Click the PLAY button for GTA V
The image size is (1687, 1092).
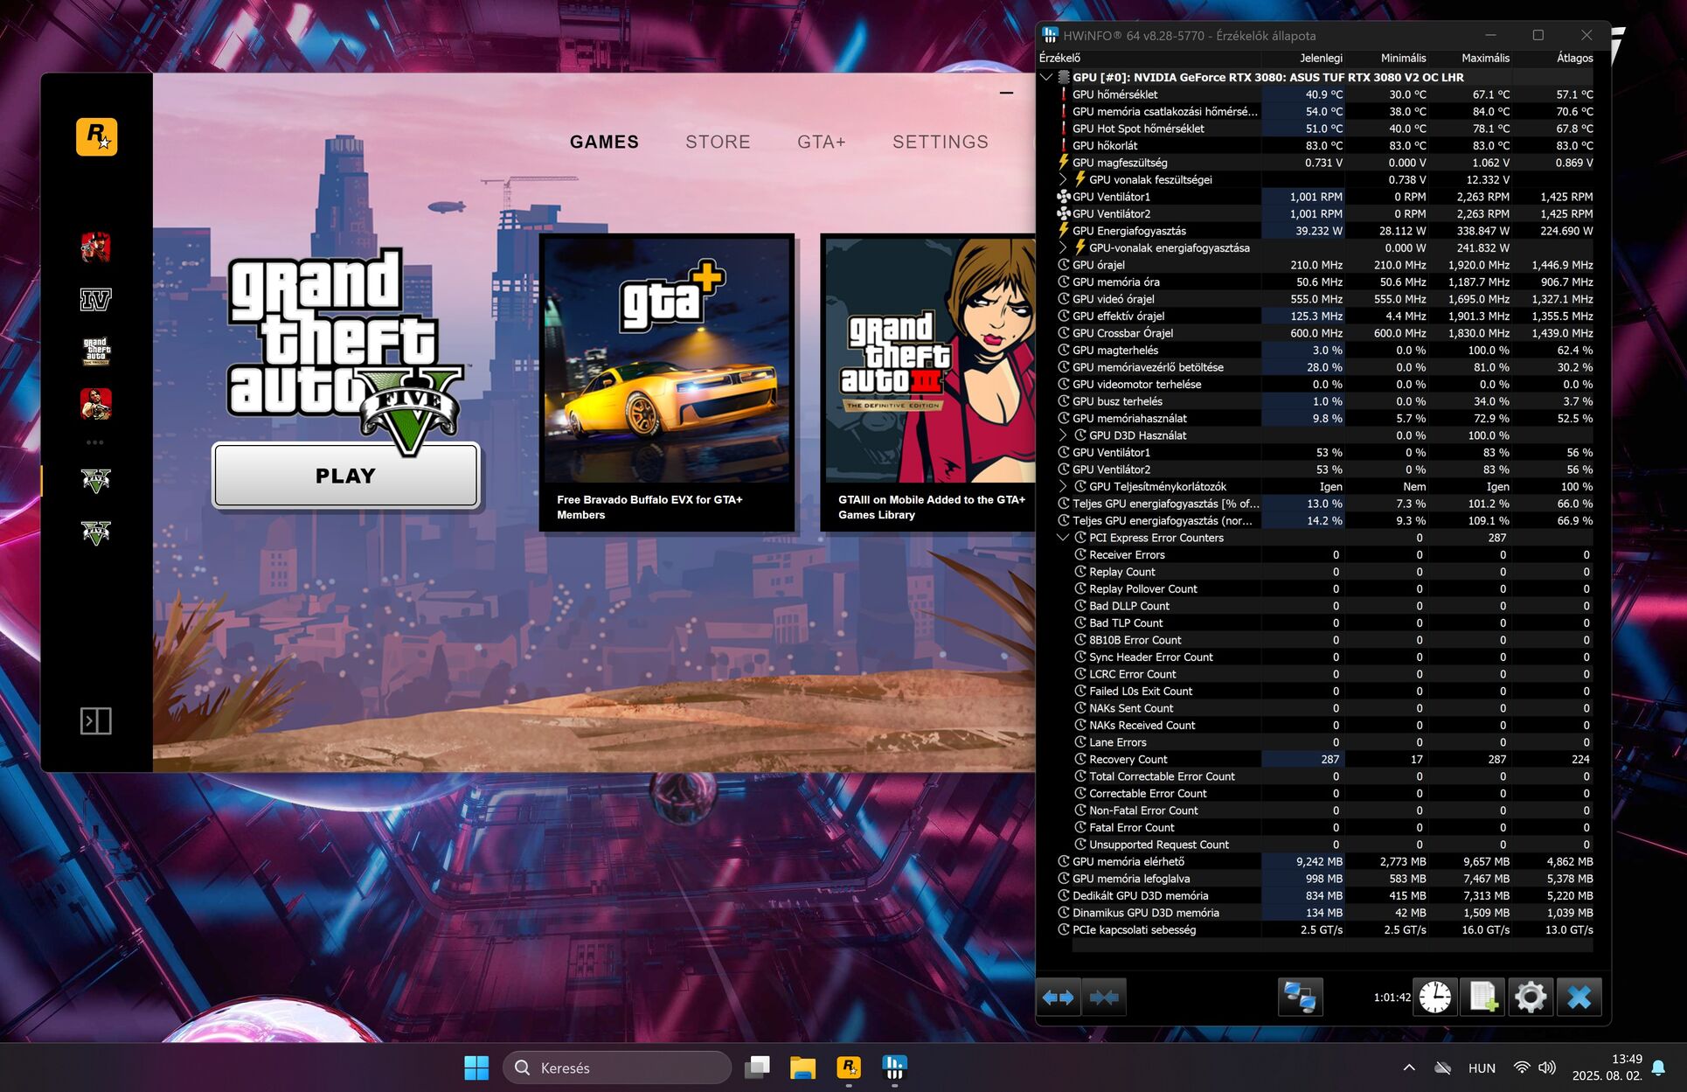tap(346, 476)
